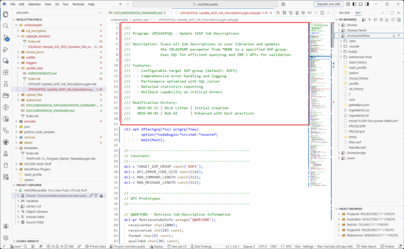Open the Help menu
Viewport: 404px width, 249px height.
click(x=91, y=4)
